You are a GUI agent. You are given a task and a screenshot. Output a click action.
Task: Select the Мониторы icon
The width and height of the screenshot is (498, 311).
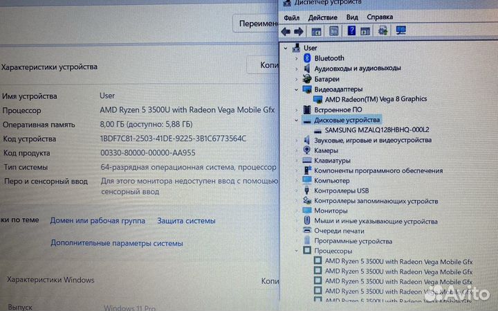(x=307, y=210)
